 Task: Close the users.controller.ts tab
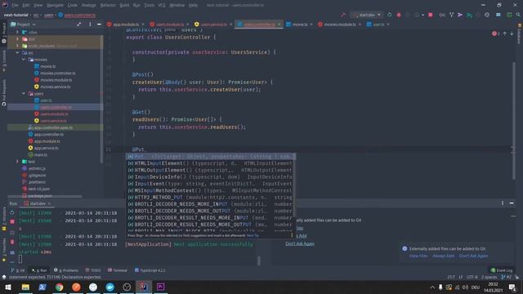pos(279,24)
